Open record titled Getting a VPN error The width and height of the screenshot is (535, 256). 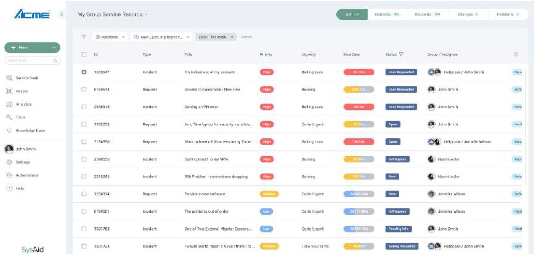point(201,107)
